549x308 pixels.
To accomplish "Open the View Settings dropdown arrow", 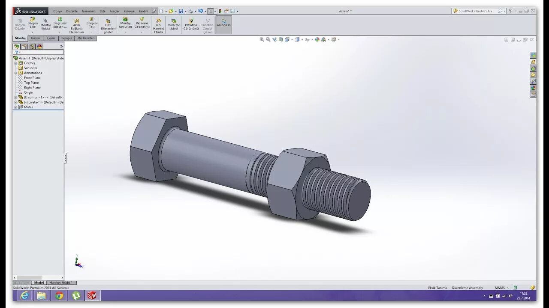I will tap(338, 40).
